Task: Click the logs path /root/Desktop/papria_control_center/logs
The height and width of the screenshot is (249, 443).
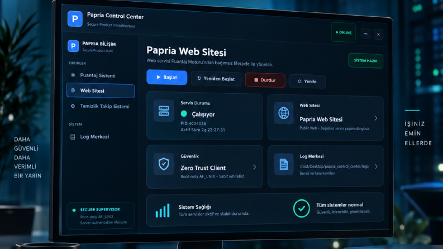Action: pos(334,166)
